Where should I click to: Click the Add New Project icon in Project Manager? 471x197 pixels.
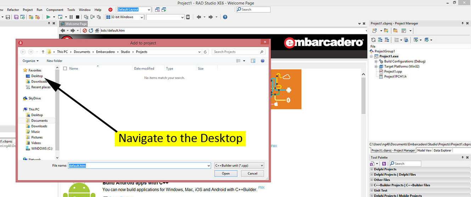point(375,31)
